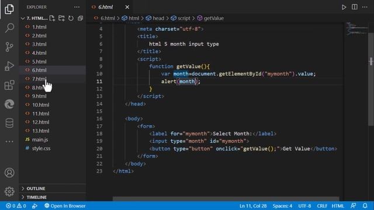The width and height of the screenshot is (374, 210).
Task: Open the Accounts icon
Action: coord(9,173)
